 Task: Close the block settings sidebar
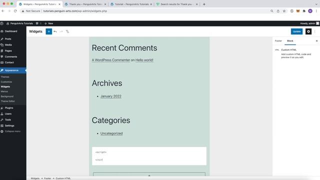[316, 41]
